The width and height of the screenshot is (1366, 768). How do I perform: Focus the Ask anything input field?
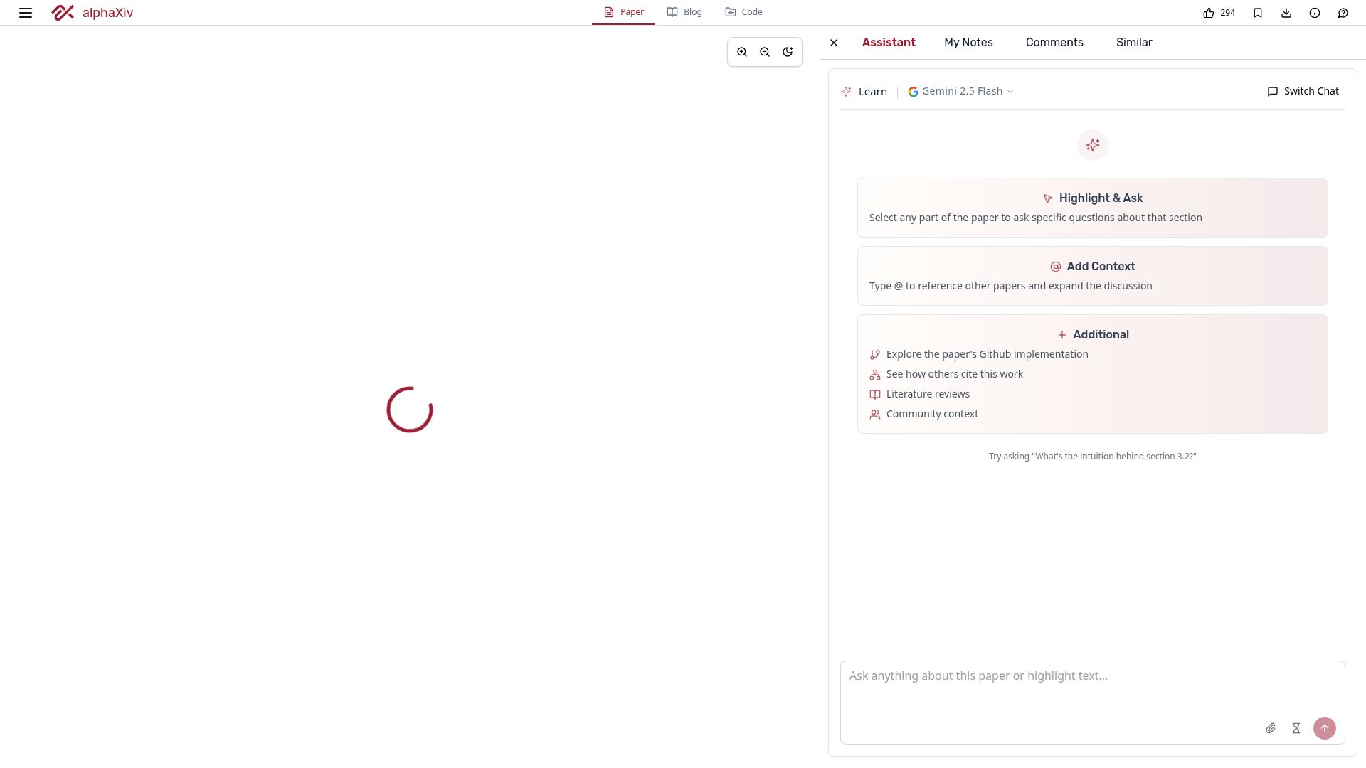1093,703
